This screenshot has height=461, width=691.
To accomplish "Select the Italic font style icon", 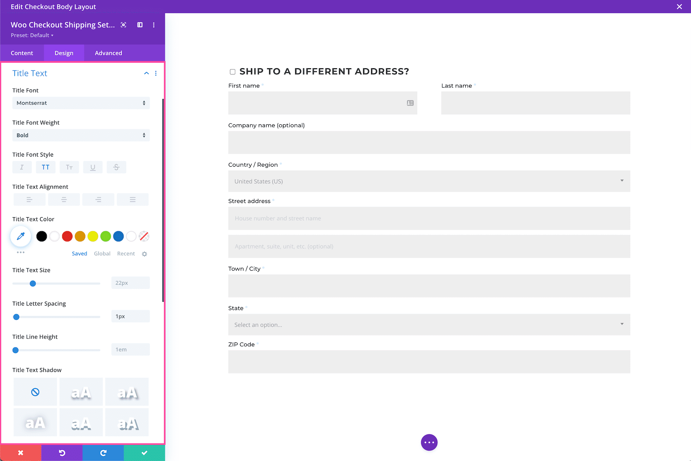I will click(22, 167).
